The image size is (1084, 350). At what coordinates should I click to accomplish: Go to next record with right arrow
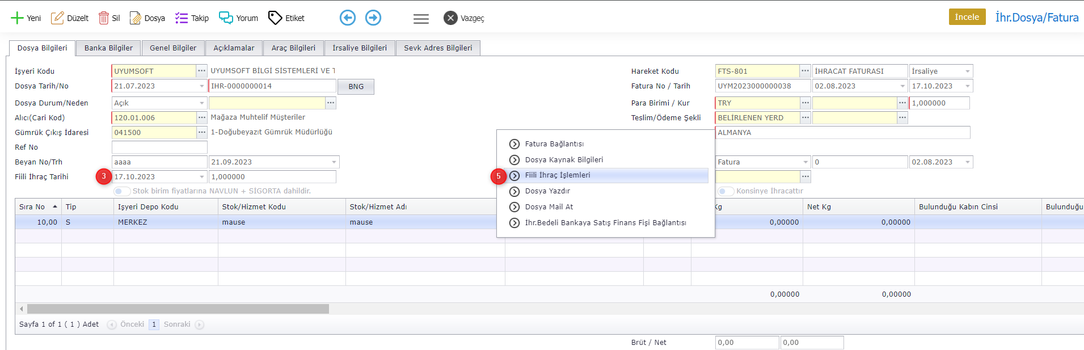[x=373, y=18]
